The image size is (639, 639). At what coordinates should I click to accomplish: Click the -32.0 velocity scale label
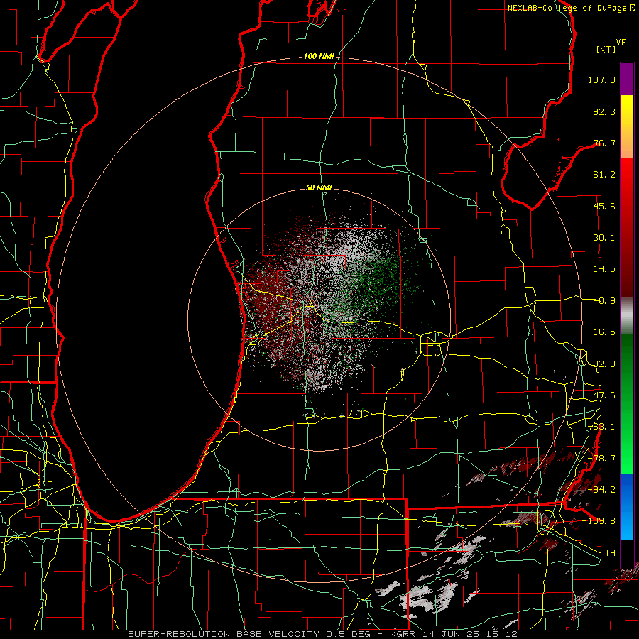click(x=601, y=364)
